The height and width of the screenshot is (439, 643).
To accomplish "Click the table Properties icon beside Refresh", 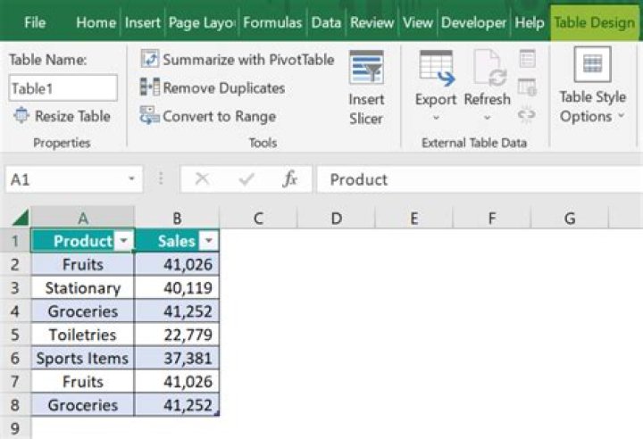I will 527,58.
